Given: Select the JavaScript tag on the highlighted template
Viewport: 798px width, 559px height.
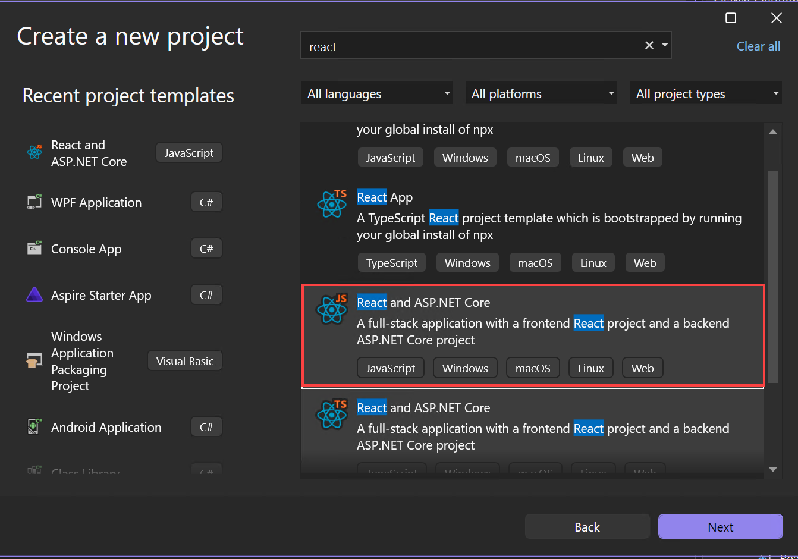Looking at the screenshot, I should point(390,368).
